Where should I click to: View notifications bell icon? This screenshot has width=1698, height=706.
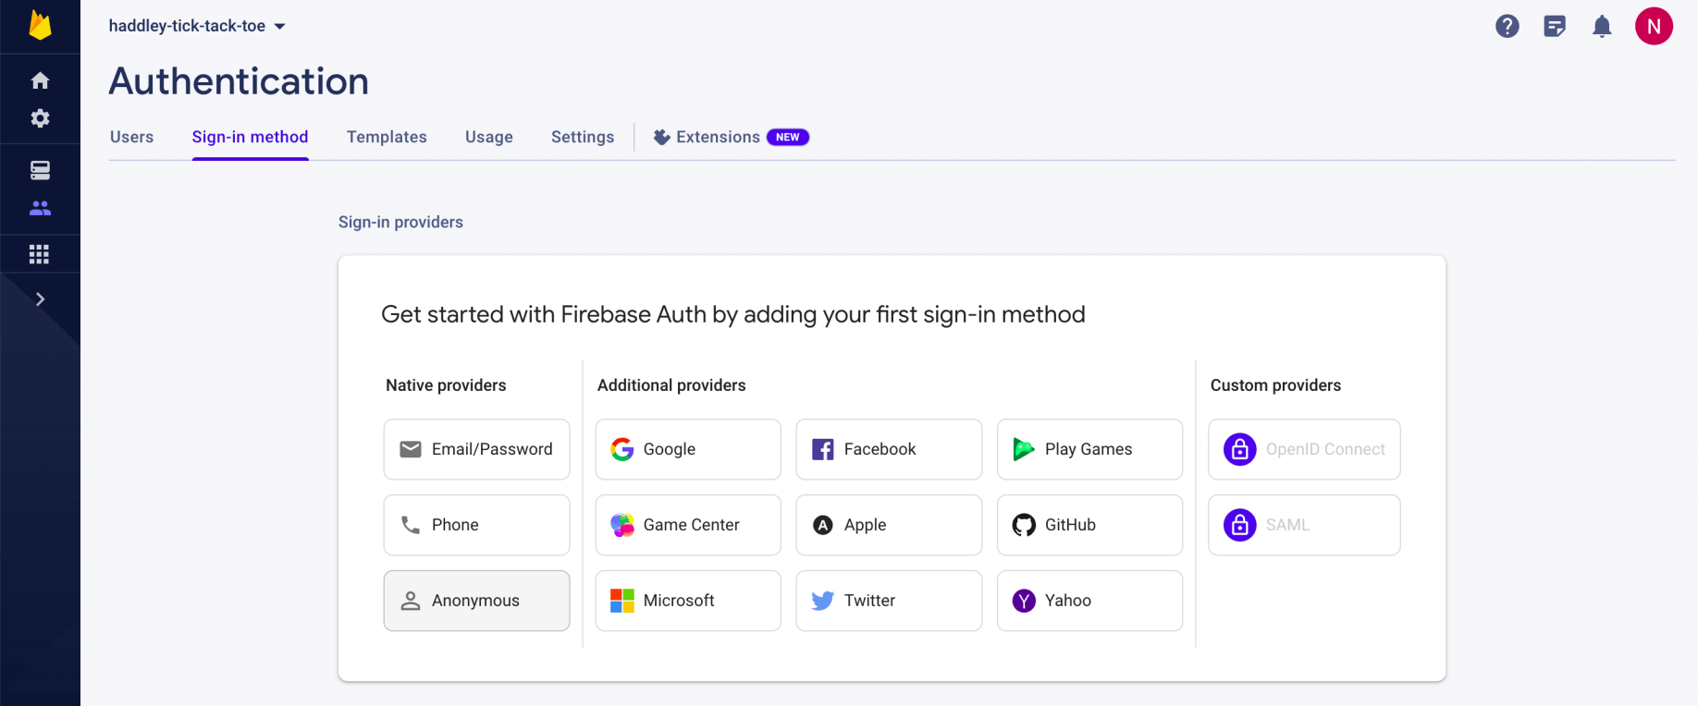1602,26
